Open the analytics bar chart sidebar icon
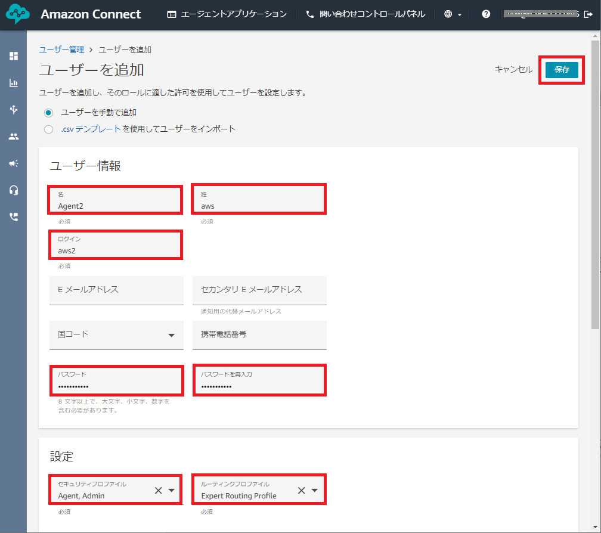Viewport: 601px width, 533px height. 14,83
